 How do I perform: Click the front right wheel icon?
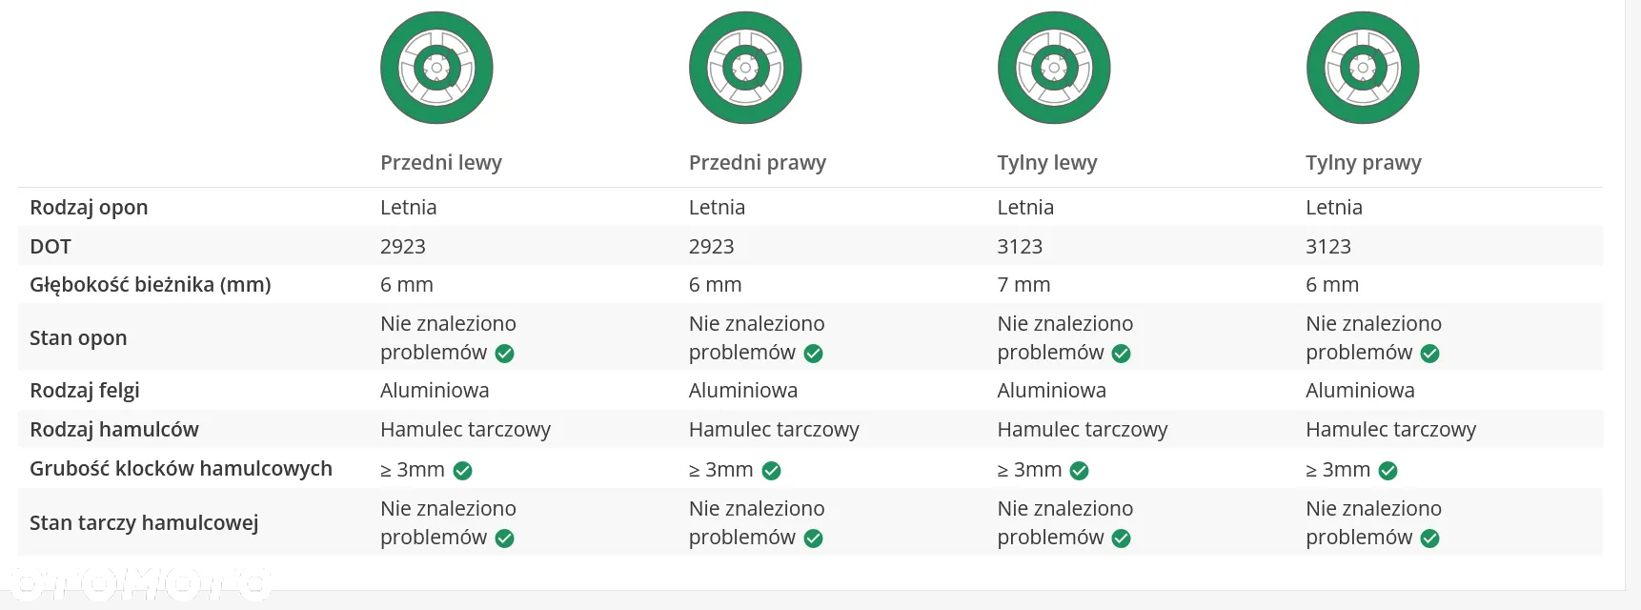coord(745,68)
